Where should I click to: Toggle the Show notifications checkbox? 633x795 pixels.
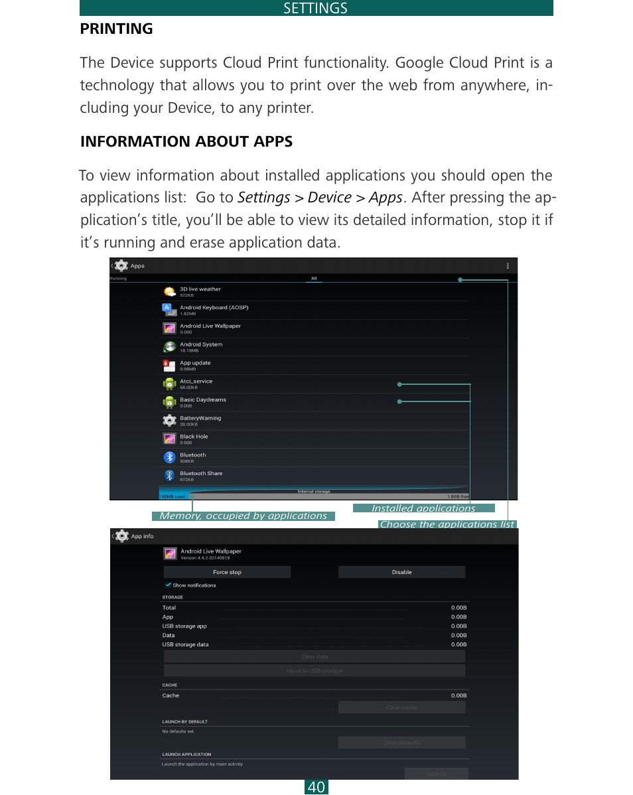click(168, 585)
